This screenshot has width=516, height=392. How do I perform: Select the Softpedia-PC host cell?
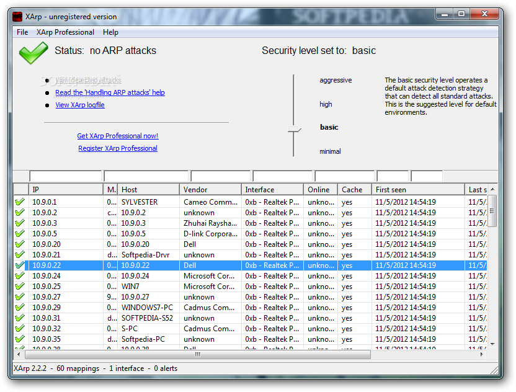click(x=148, y=339)
